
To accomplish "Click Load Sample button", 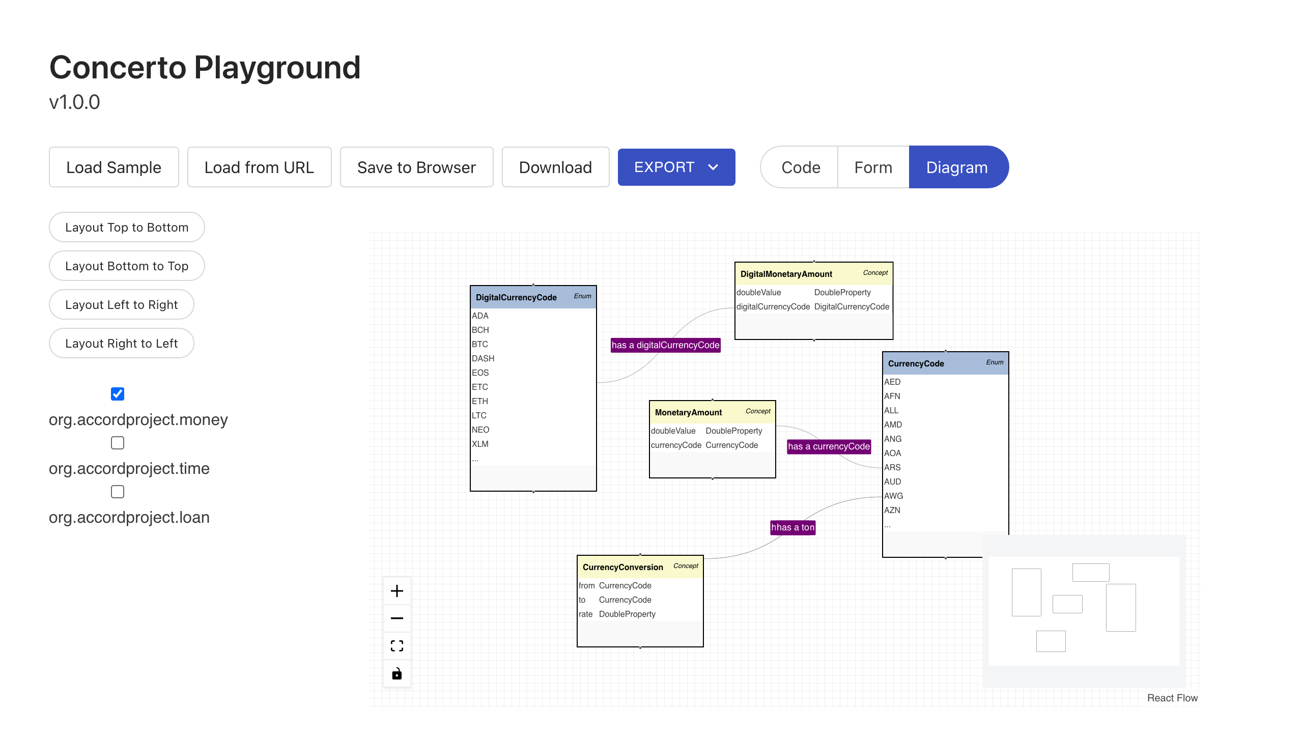I will (114, 167).
